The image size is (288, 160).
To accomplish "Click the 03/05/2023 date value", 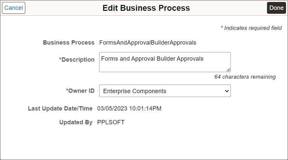I will click(112, 108).
